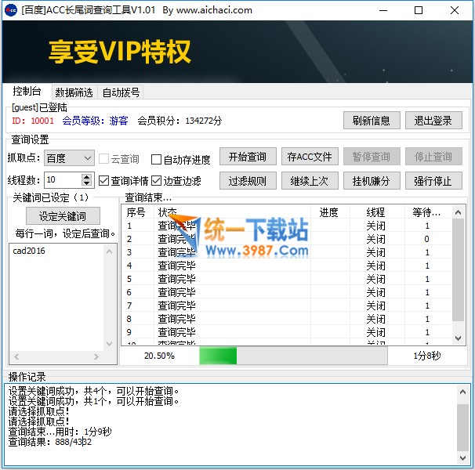Click the 状态 column header
Image resolution: width=475 pixels, height=470 pixels.
168,212
